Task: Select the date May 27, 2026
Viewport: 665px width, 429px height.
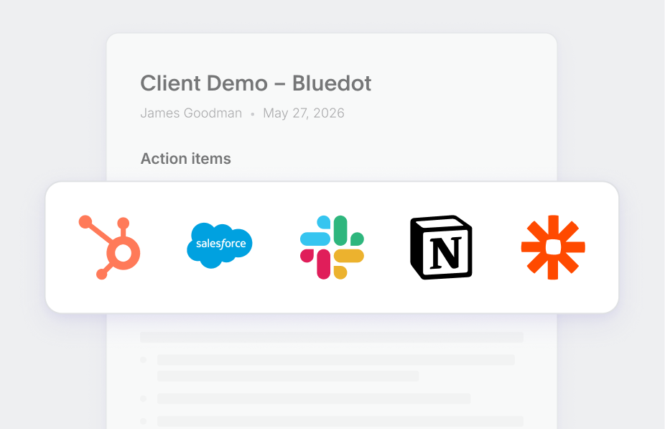Action: (x=304, y=113)
